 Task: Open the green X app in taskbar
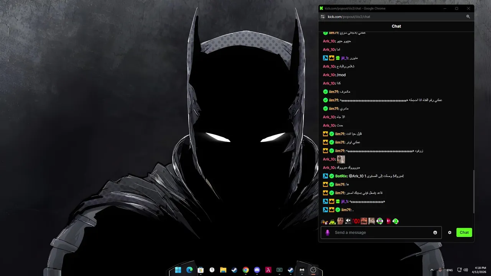(279, 270)
